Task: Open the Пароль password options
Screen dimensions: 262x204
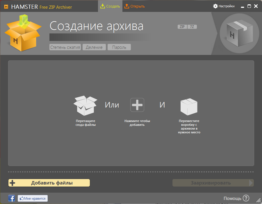Action: 119,47
